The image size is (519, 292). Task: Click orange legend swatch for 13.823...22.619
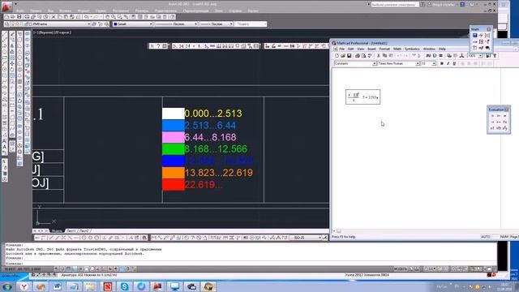point(173,173)
